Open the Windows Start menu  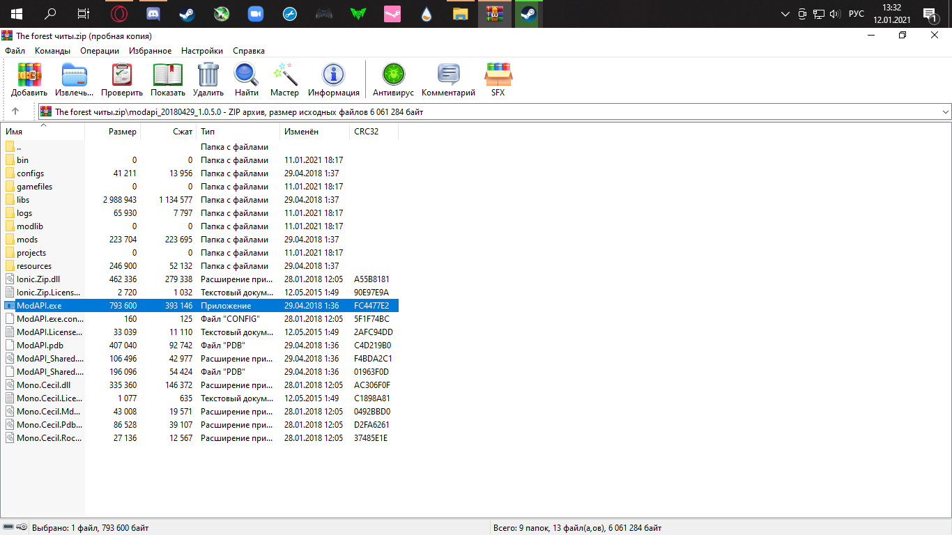click(16, 14)
